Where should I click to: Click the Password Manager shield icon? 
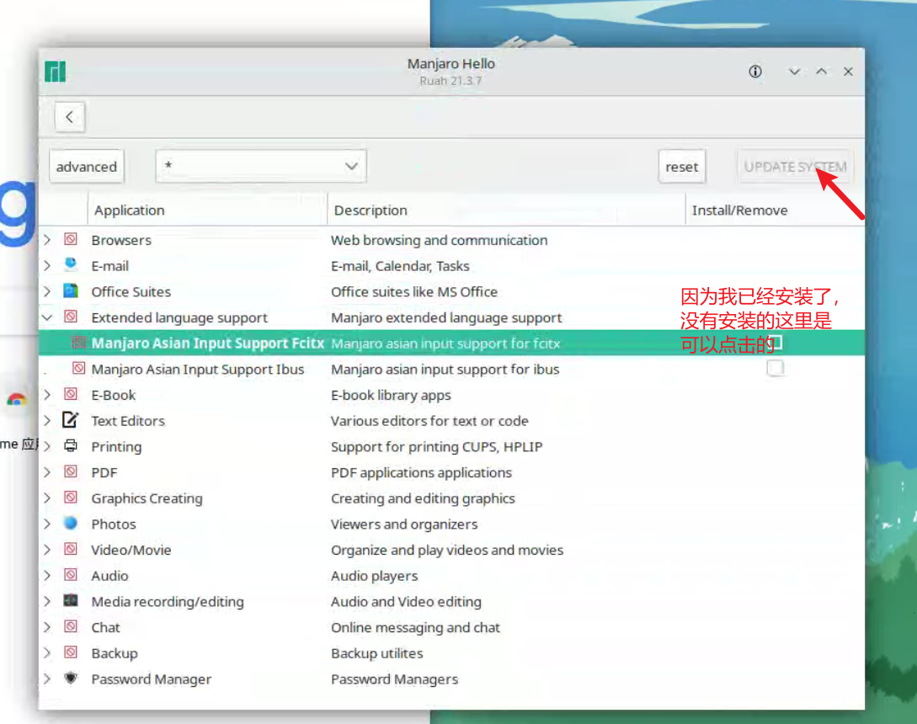point(71,679)
